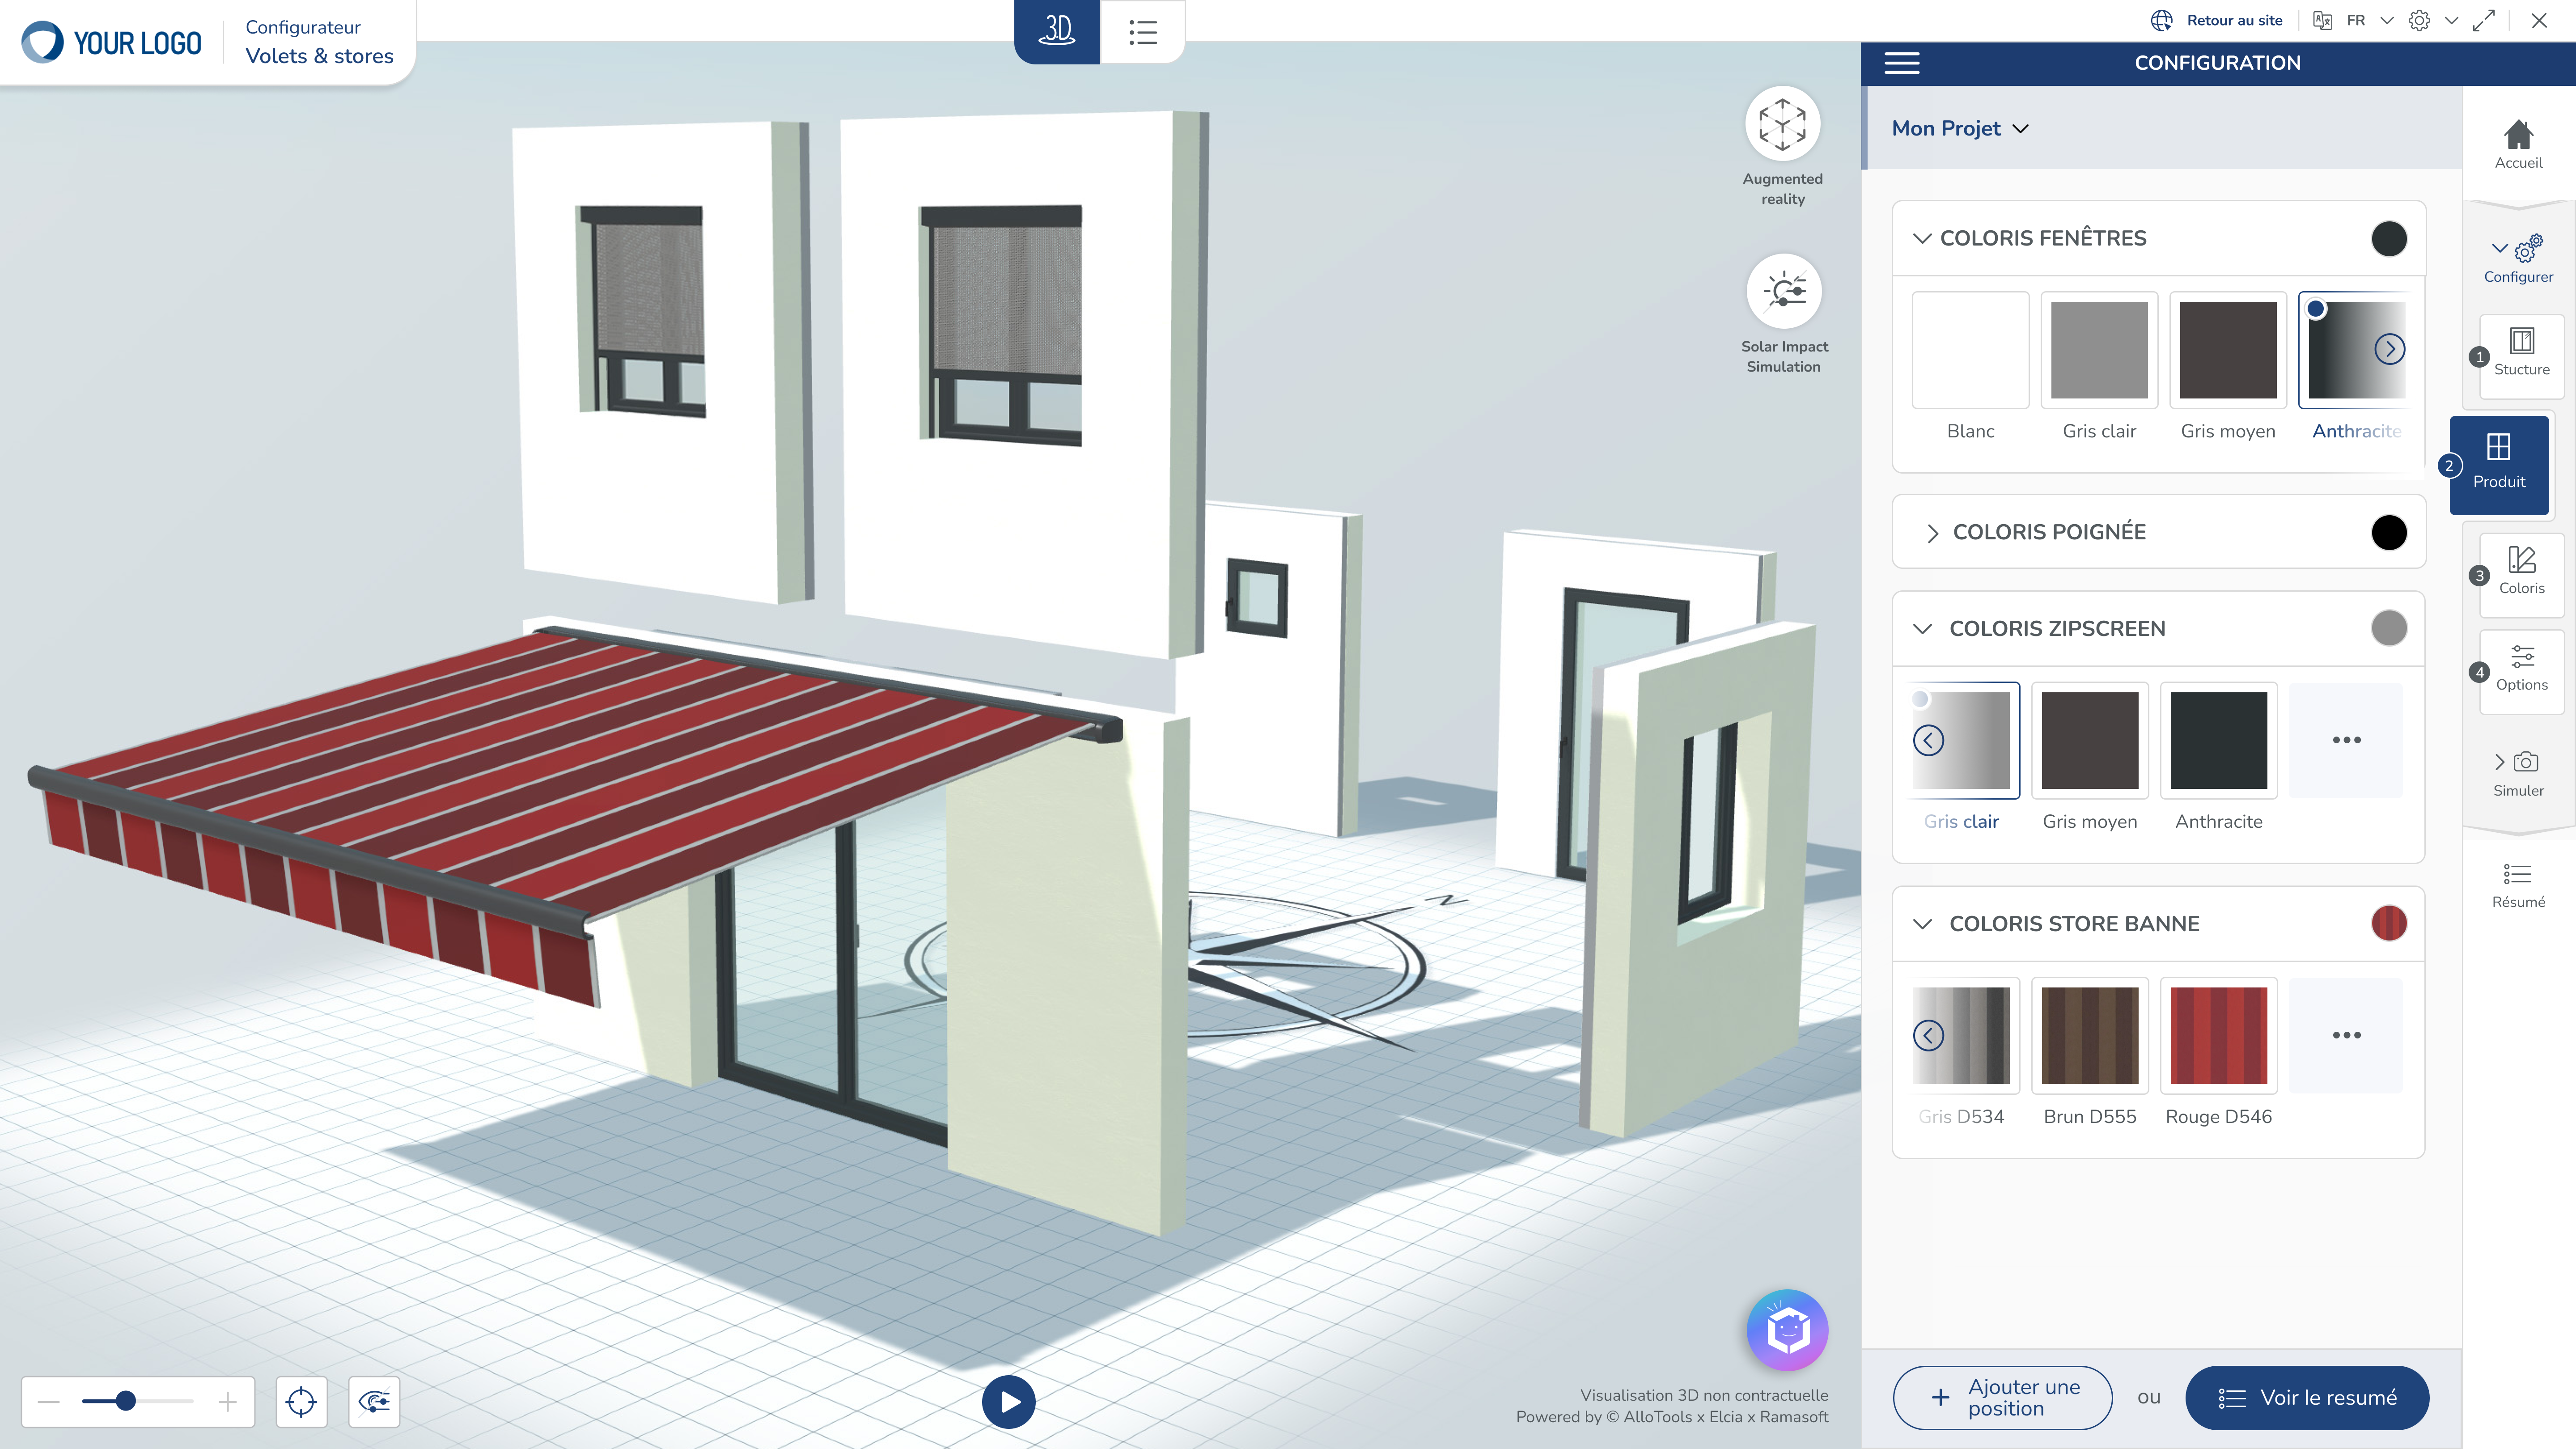Open the settings gear icon
The image size is (2576, 1449).
click(2419, 20)
